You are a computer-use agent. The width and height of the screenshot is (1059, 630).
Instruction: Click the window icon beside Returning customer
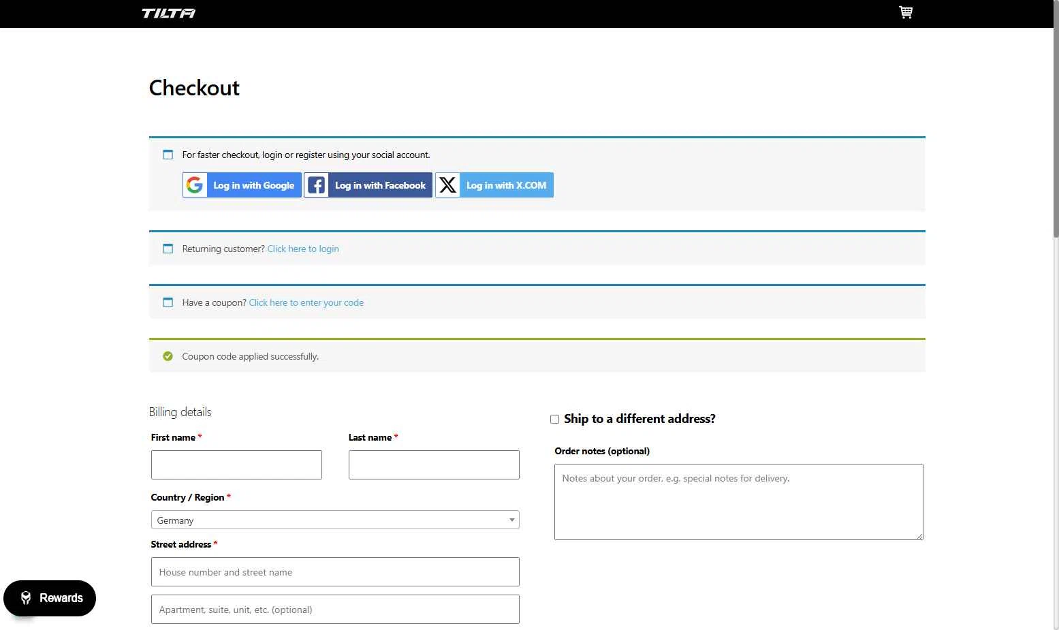point(168,249)
